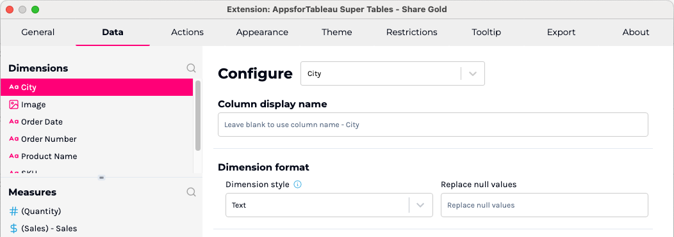This screenshot has width=674, height=237.
Task: Click the dollar icon beside (Sales) - Sales
Action: click(13, 229)
